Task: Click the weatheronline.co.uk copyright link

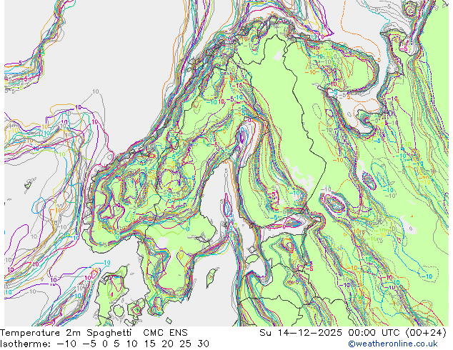Action: [393, 344]
